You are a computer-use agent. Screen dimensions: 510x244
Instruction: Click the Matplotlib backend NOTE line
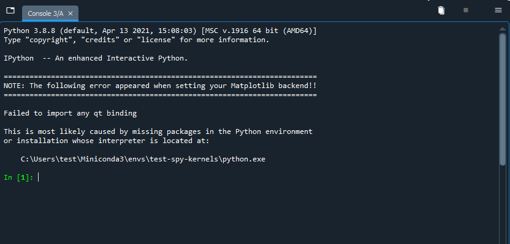pos(160,86)
